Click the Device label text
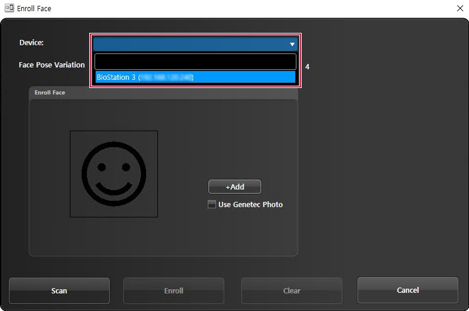469x311 pixels. [31, 42]
